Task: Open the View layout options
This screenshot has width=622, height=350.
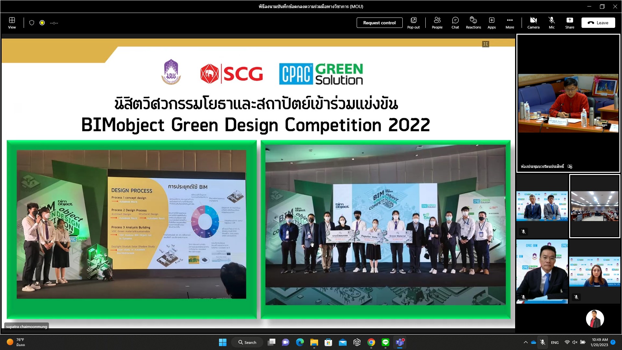Action: pos(12,23)
